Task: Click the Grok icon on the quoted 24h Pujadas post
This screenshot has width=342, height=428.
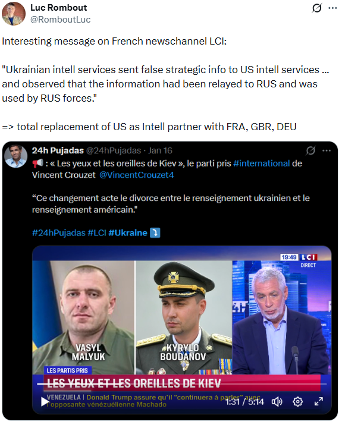Action: 310,150
